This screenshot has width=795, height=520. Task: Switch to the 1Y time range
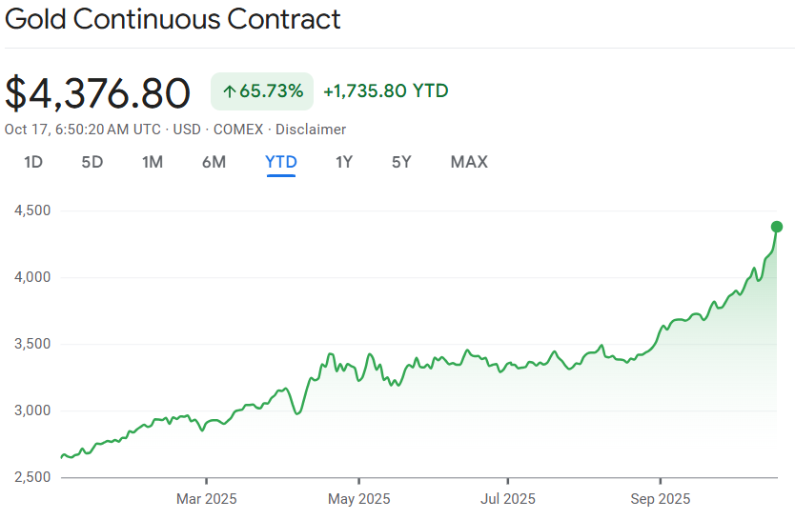344,162
